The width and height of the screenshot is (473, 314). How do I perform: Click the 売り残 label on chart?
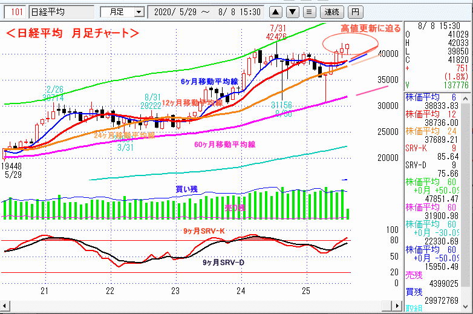(235, 208)
